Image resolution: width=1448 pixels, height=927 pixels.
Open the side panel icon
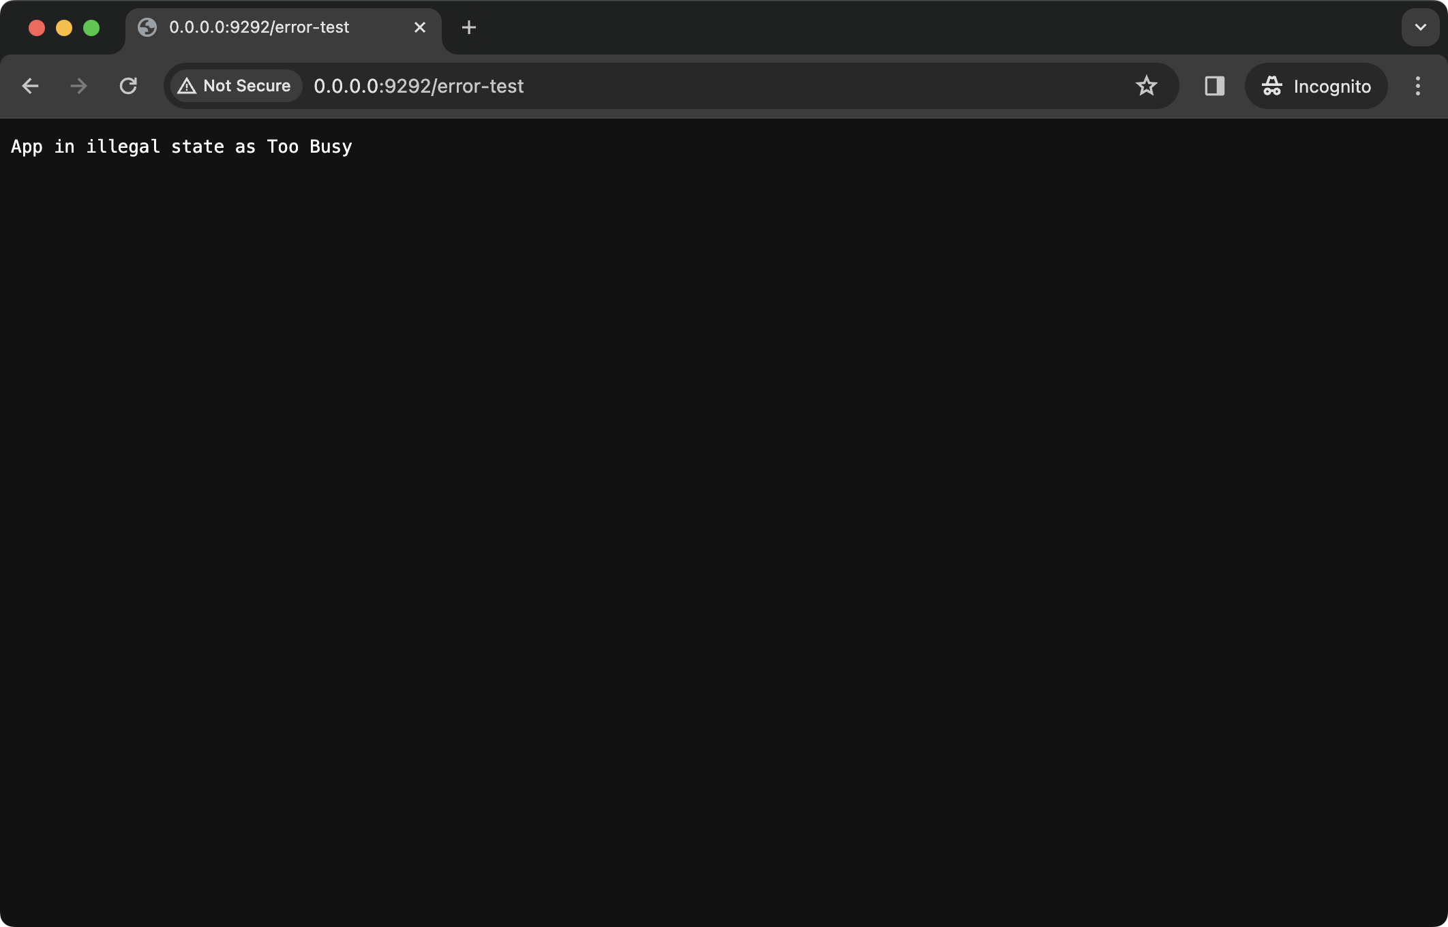pos(1213,86)
